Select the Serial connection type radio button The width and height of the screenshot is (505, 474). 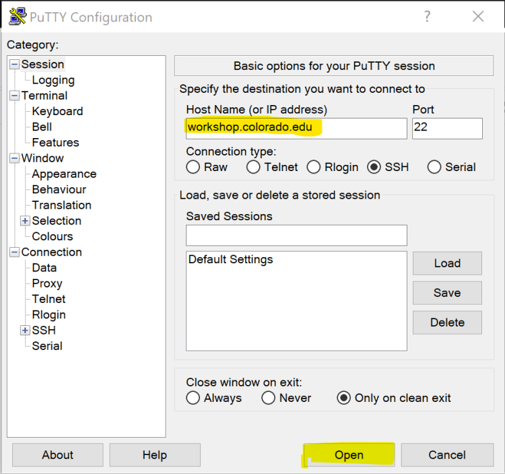(434, 167)
